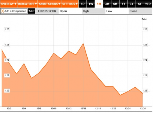The width and height of the screenshot is (153, 113).
Task: Expand the Settings dropdown
Action: pyautogui.click(x=70, y=4)
